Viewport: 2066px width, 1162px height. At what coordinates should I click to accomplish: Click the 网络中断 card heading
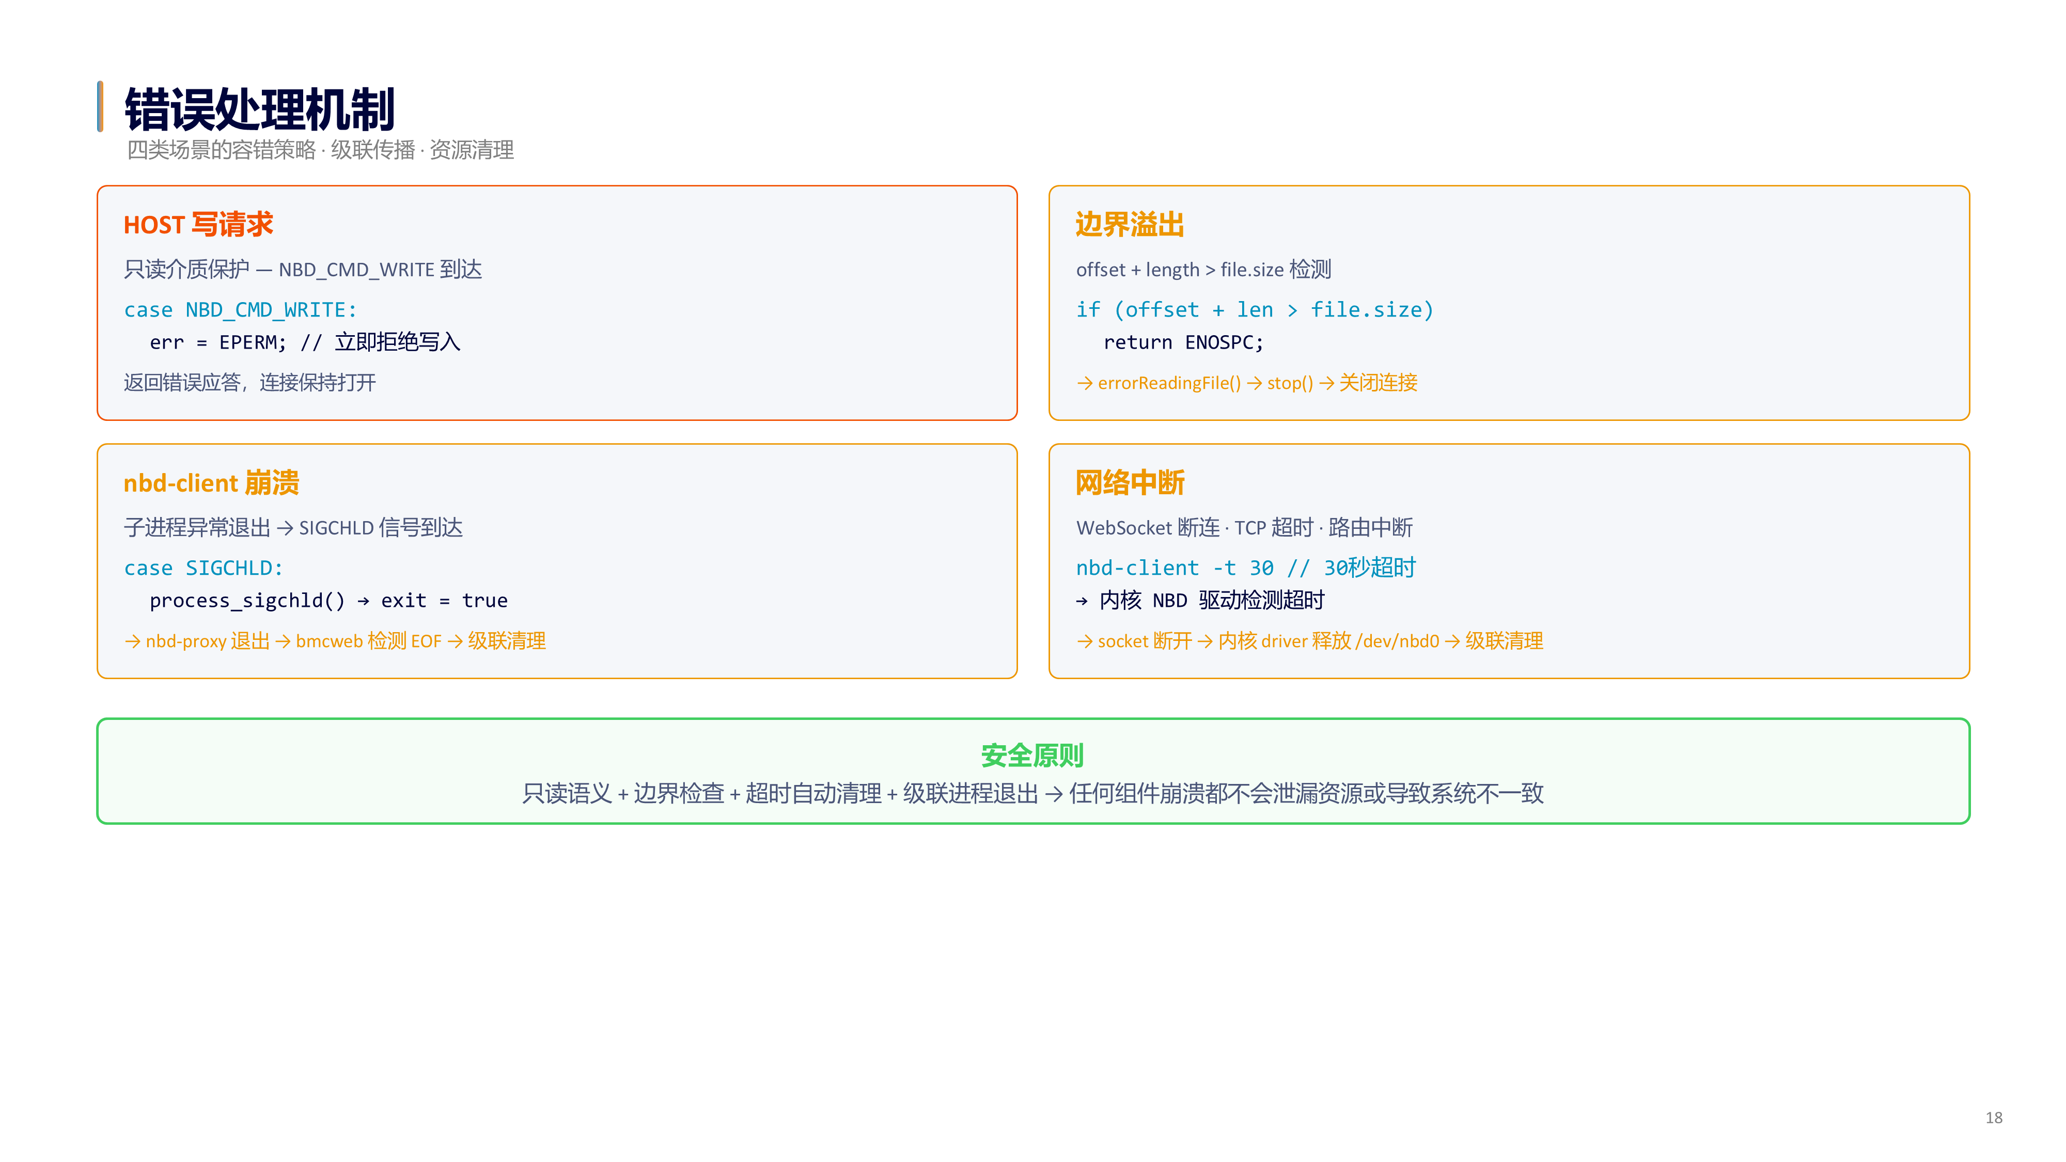pyautogui.click(x=1129, y=483)
